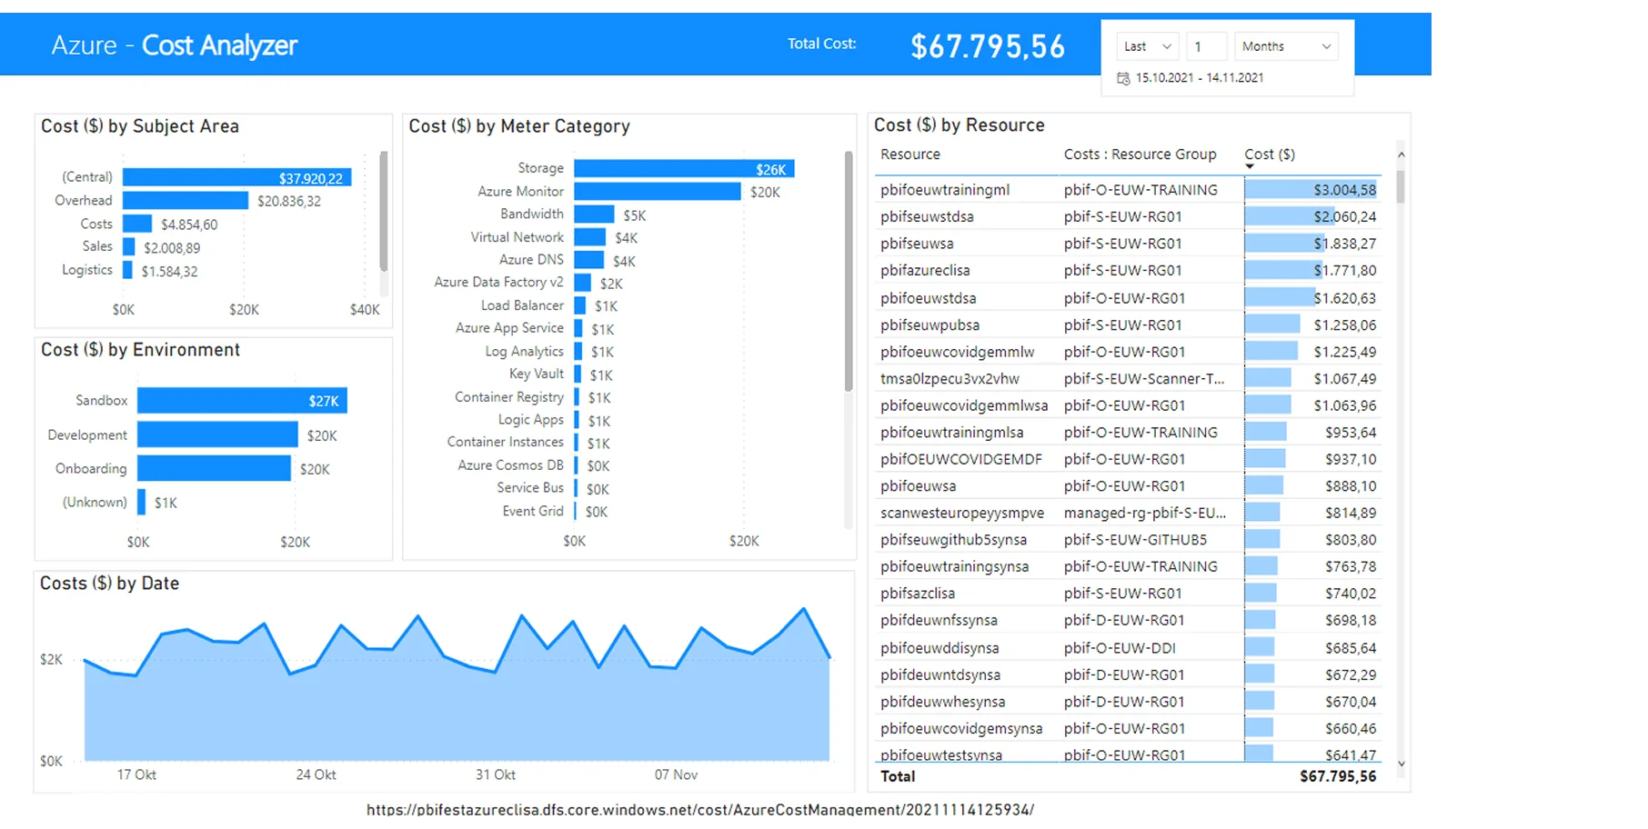Select the Sandbox bar in Environment chart

point(242,401)
